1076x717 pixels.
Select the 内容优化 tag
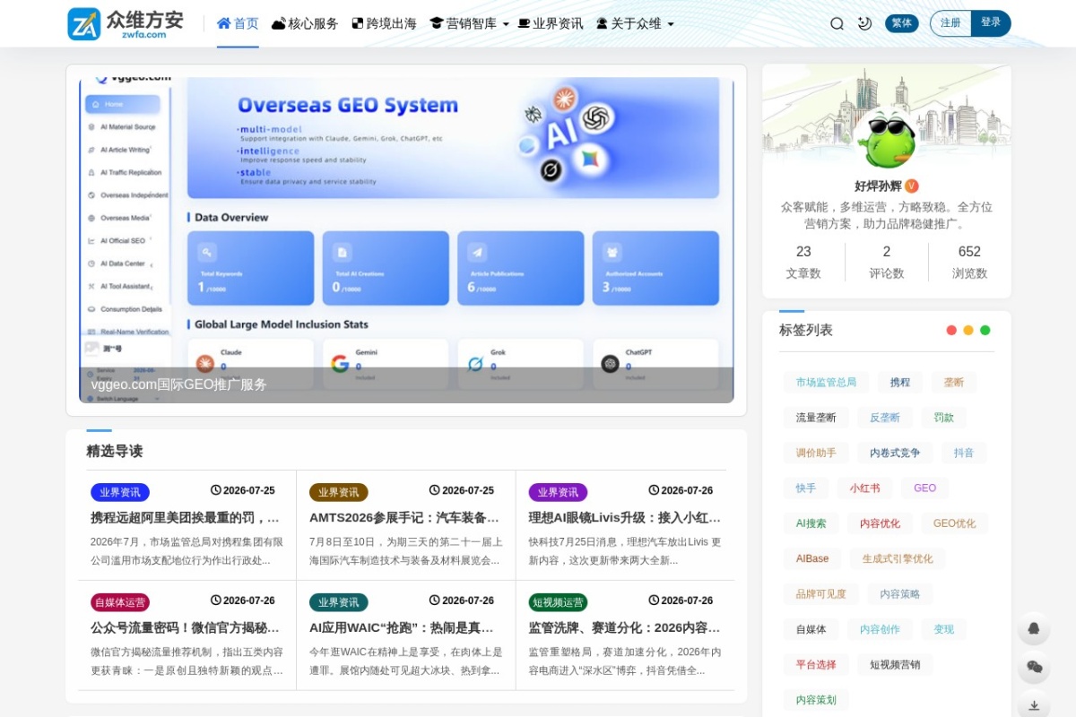[880, 523]
